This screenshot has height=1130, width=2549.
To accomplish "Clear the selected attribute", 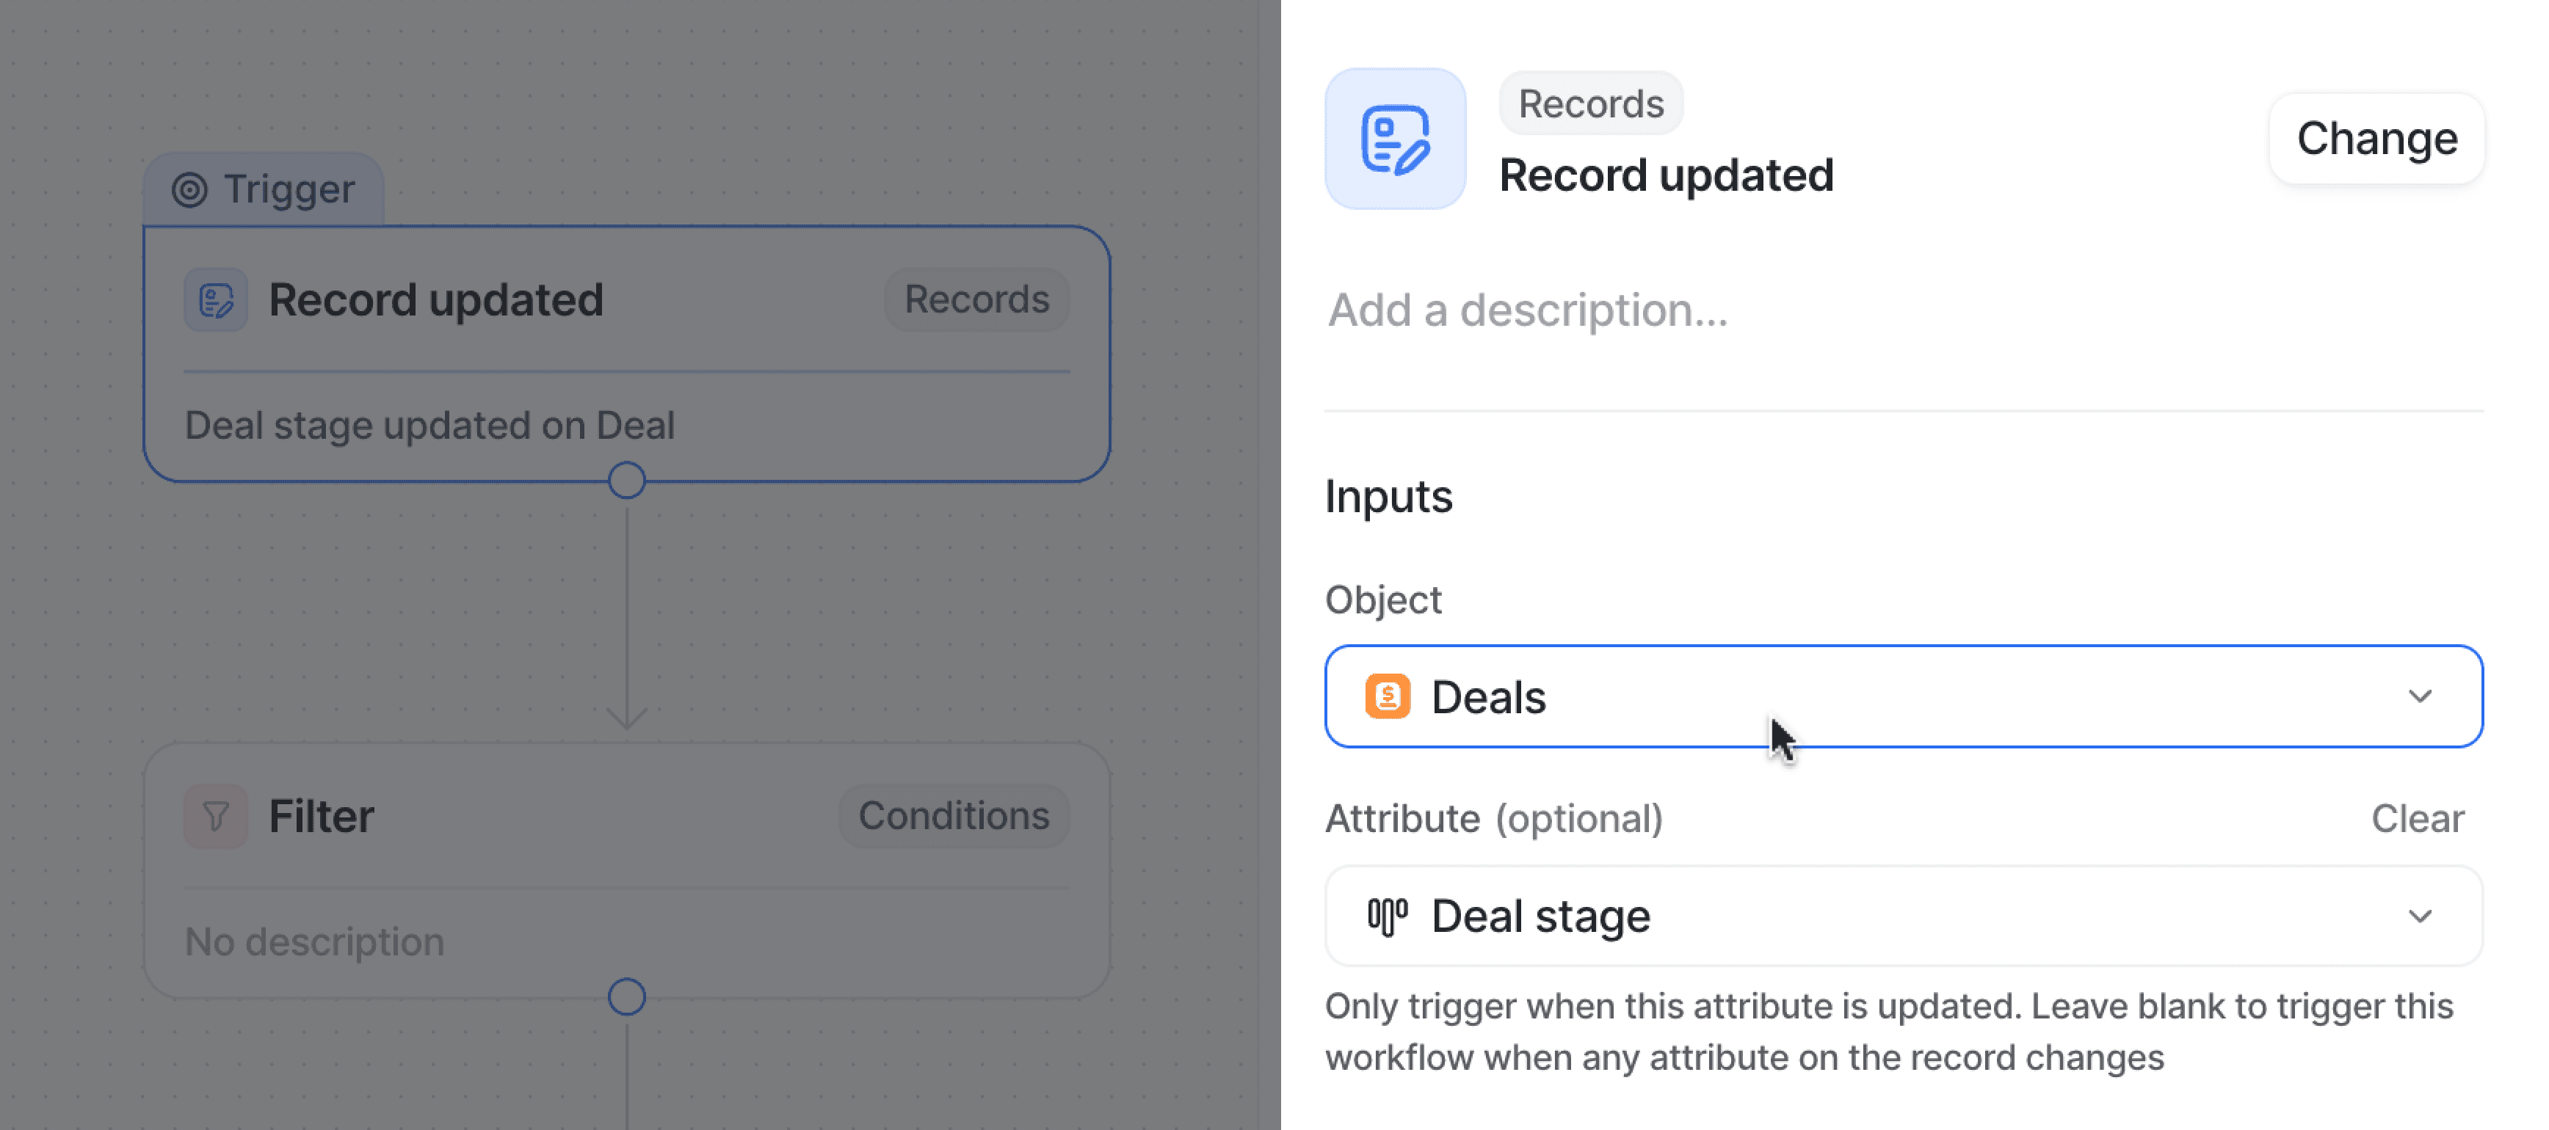I will [2418, 819].
